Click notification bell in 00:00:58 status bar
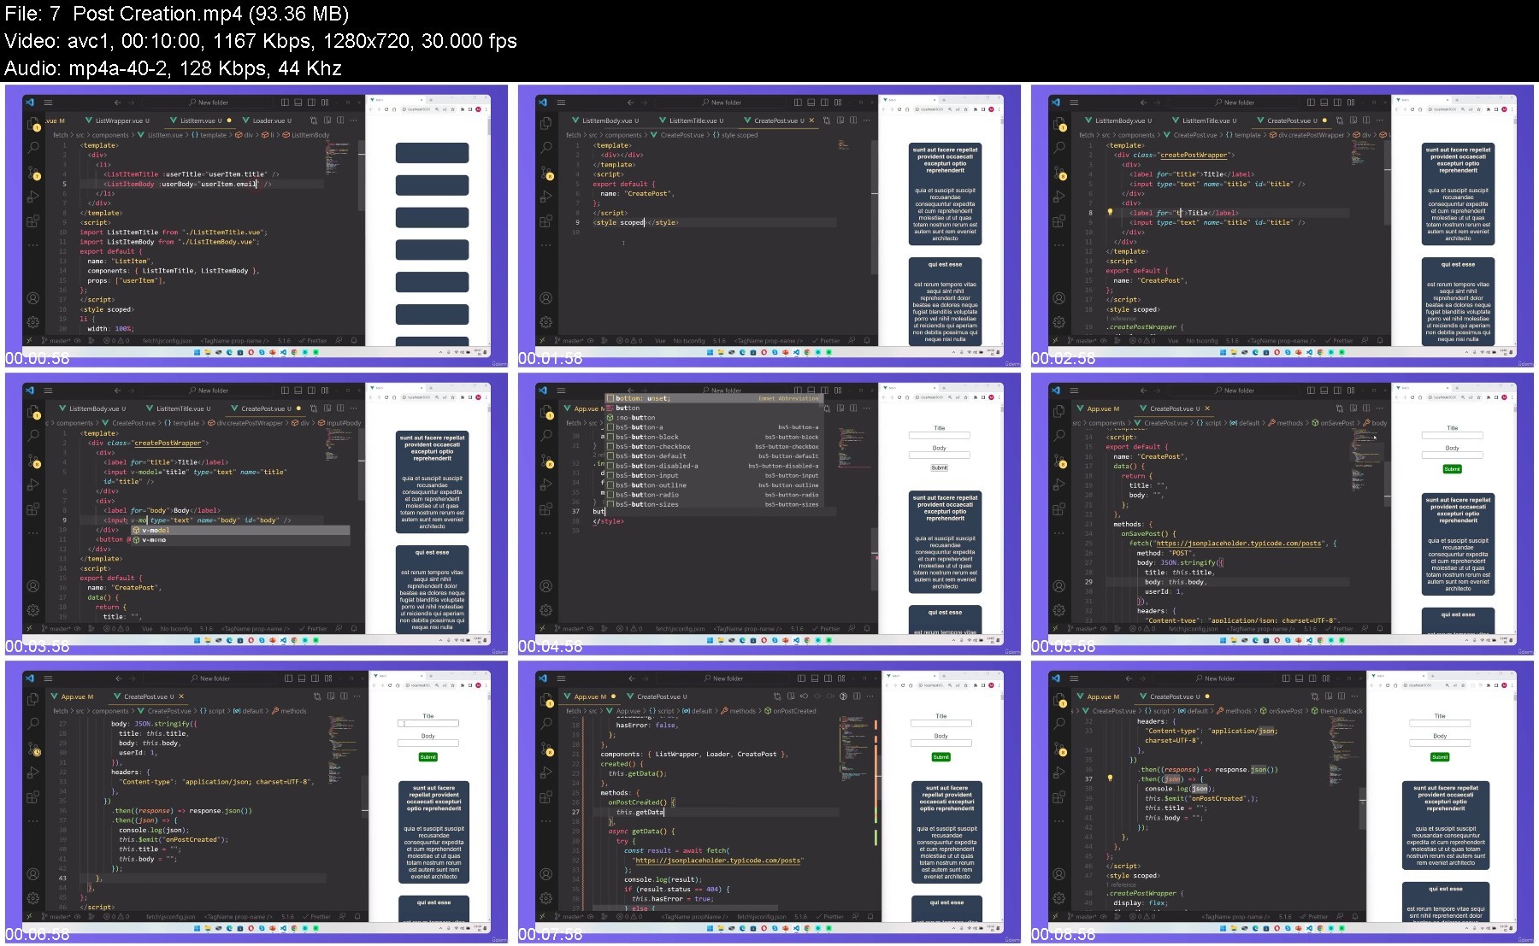Viewport: 1539px width, 946px height. tap(353, 340)
